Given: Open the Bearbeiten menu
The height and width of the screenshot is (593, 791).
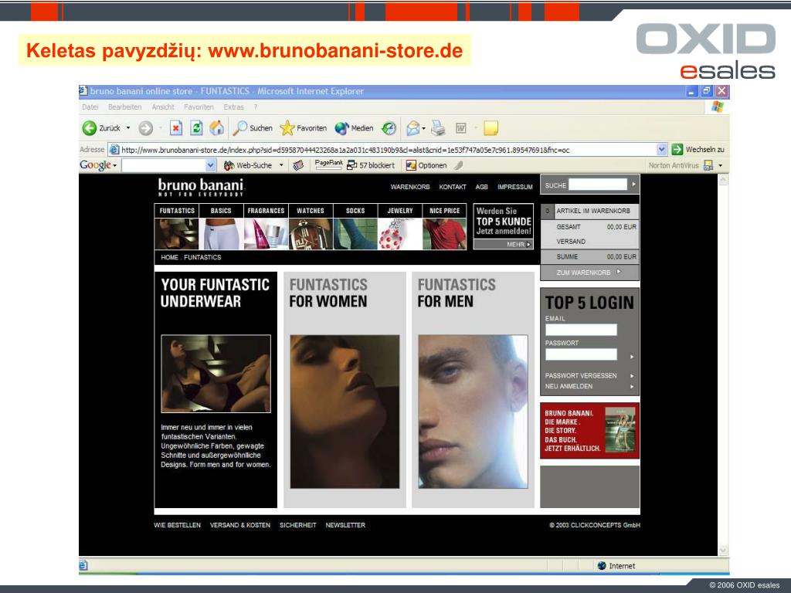Looking at the screenshot, I should (124, 107).
